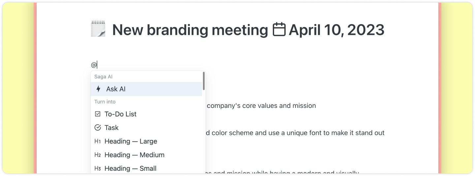The image size is (475, 176).
Task: Choose Ask AI from the command menu
Action: tap(116, 89)
